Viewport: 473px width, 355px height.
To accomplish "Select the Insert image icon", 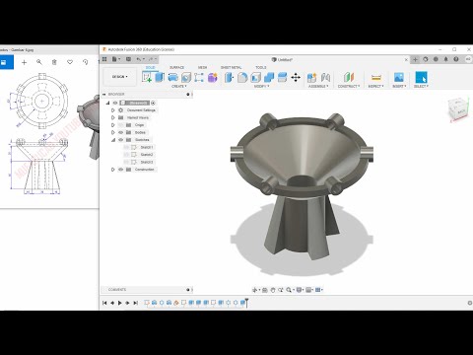I will (x=399, y=77).
